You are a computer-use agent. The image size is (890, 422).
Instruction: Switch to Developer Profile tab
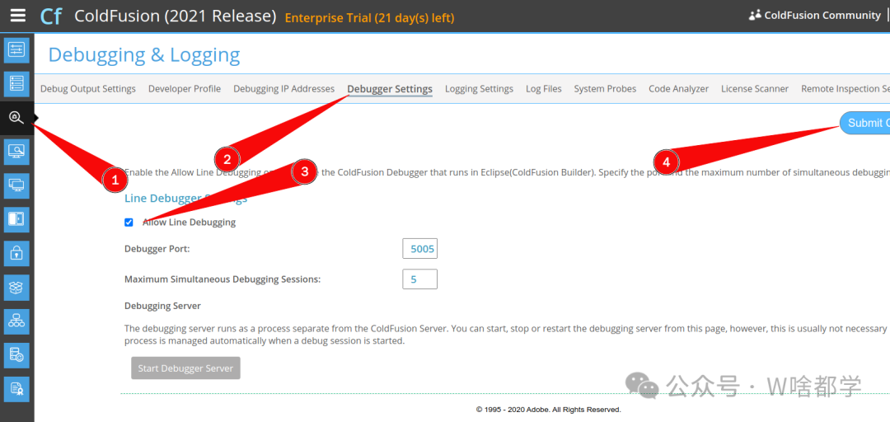185,88
